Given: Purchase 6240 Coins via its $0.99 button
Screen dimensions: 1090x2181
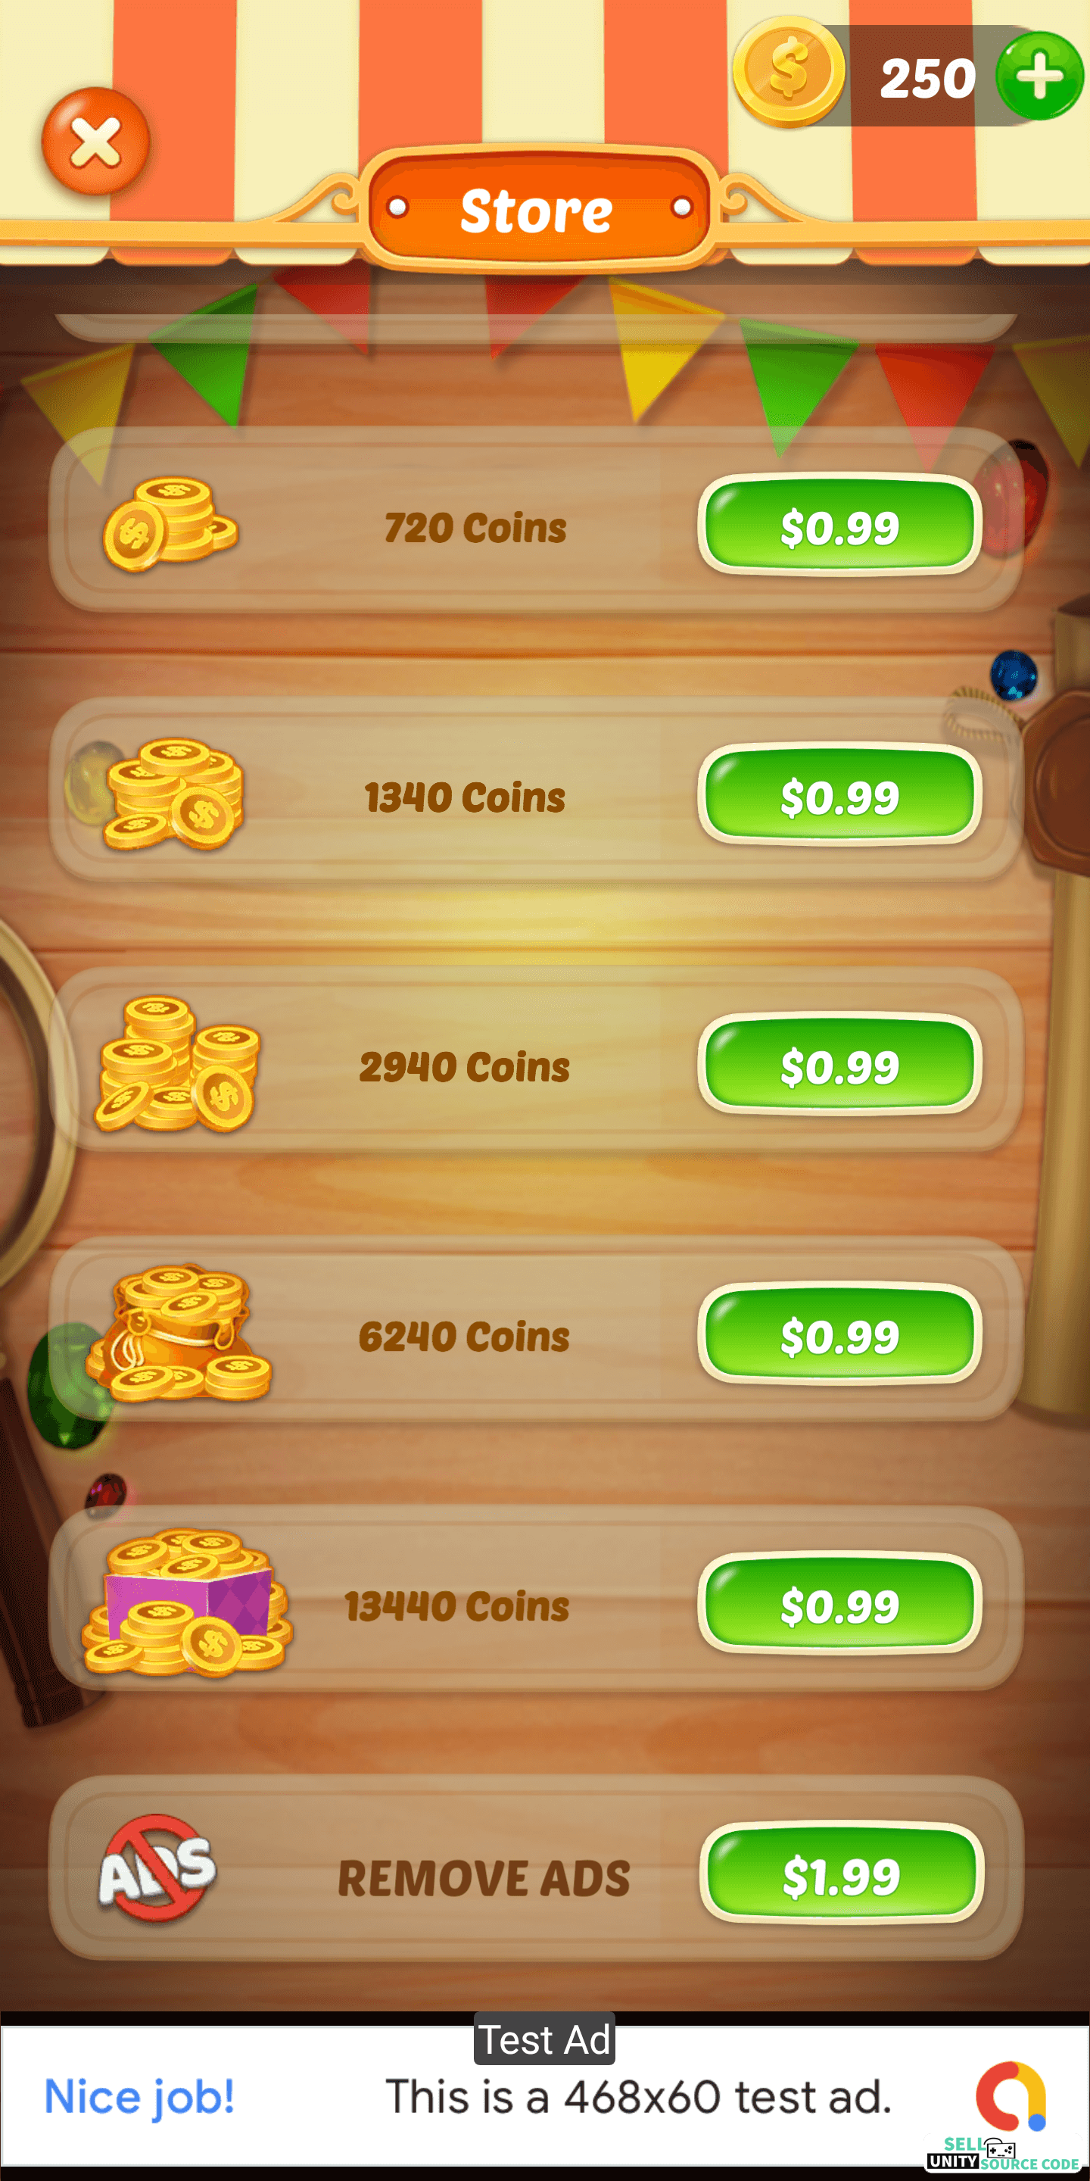Looking at the screenshot, I should [839, 1334].
